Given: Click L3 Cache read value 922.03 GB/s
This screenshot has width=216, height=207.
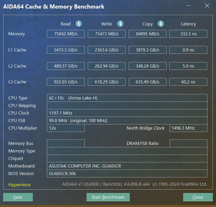Looking at the screenshot, I should pyautogui.click(x=66, y=82).
